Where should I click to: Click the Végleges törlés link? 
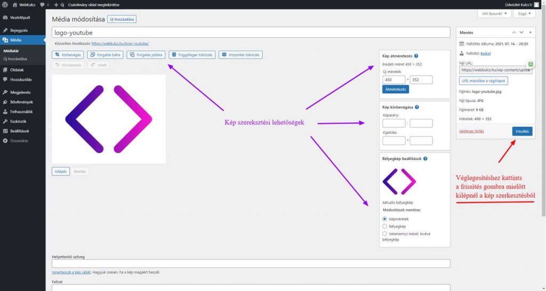pos(471,131)
